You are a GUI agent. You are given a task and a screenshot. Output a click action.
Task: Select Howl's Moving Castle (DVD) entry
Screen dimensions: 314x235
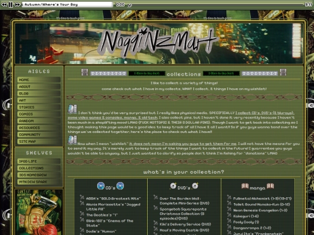[x=184, y=230]
